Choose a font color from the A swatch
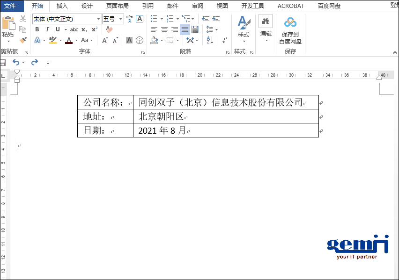The image size is (399, 280). (x=68, y=40)
